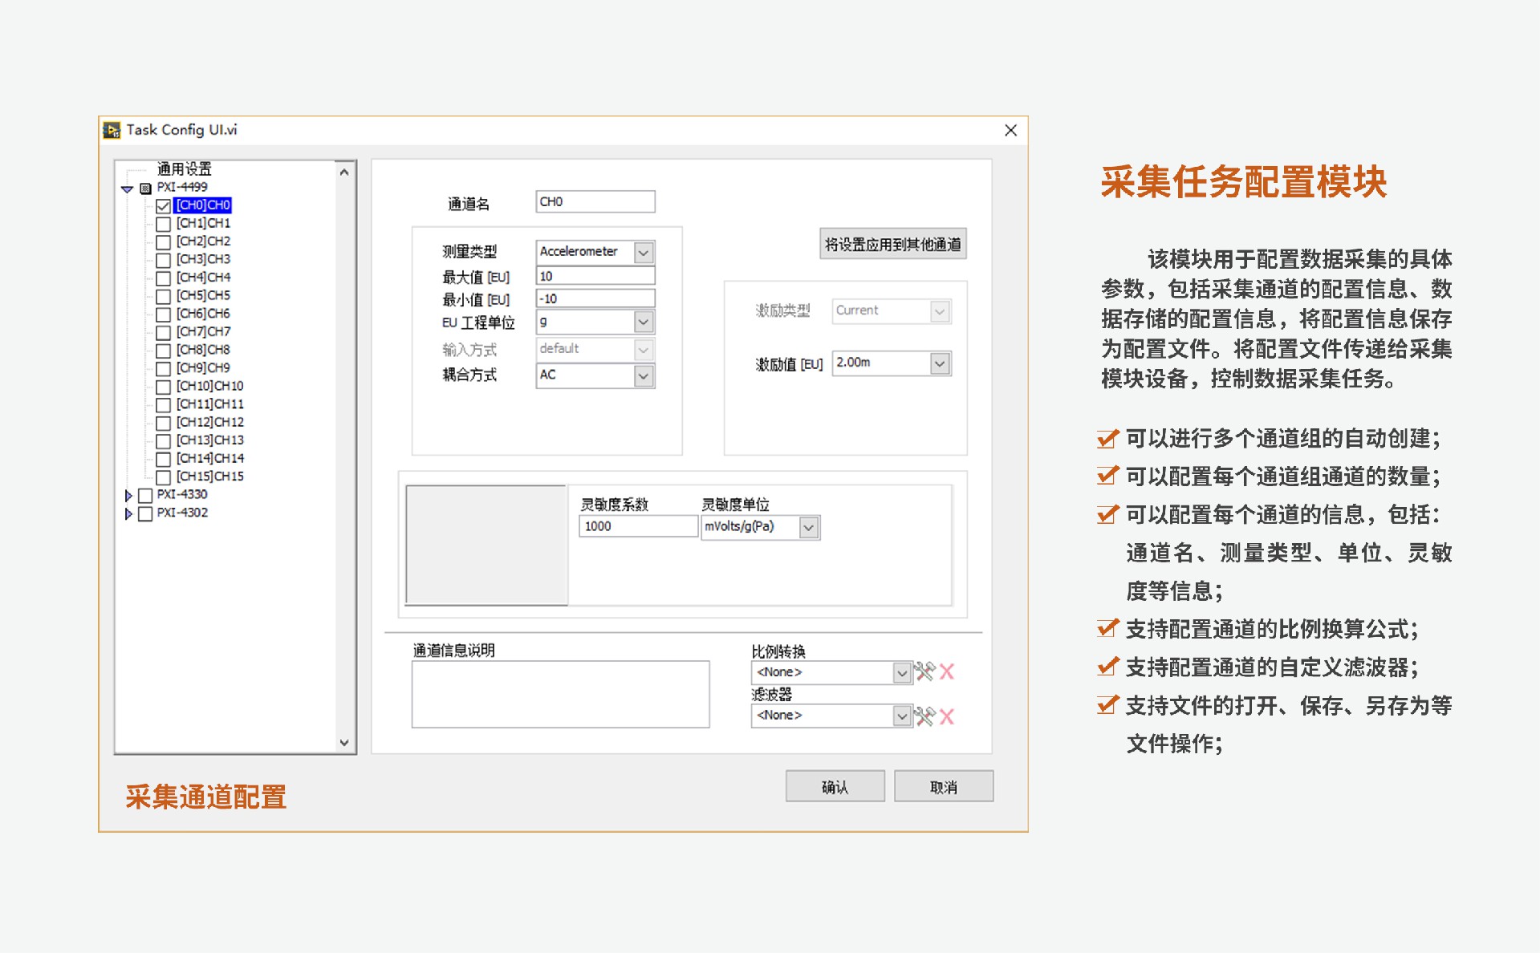Close the Task Config UI window
Screen dimensions: 1540x953
click(x=1010, y=130)
